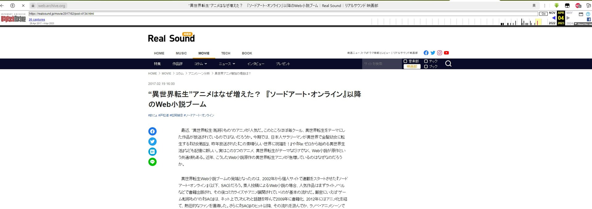The image size is (592, 209).
Task: Expand the ニュース dropdown menu
Action: [x=227, y=64]
